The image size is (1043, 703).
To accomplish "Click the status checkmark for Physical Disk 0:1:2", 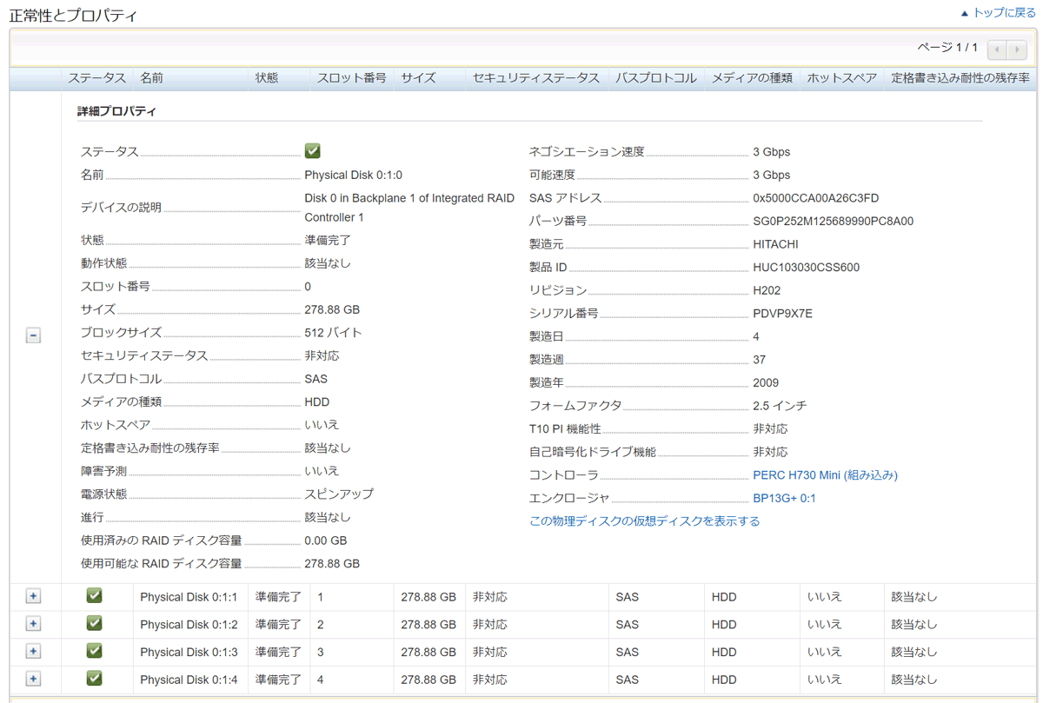I will coord(95,623).
